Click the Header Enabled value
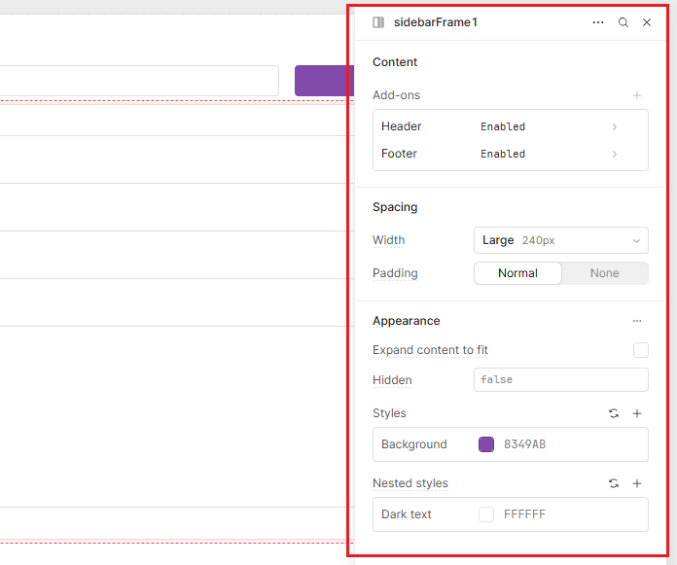 (503, 126)
